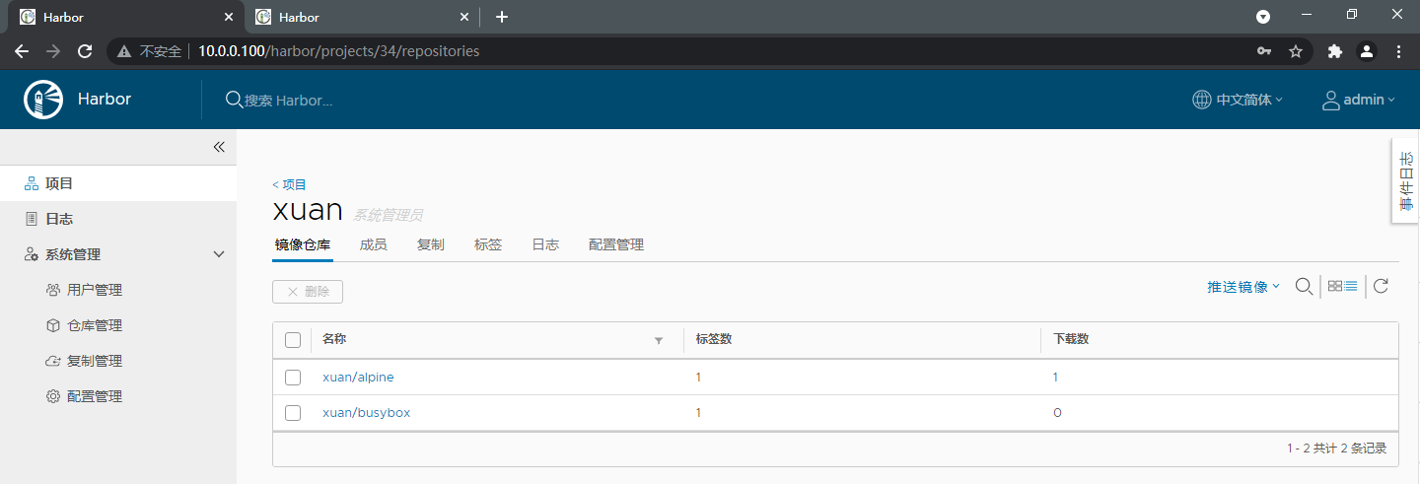This screenshot has width=1420, height=484.
Task: Bookmark this page with star icon
Action: point(1296,51)
